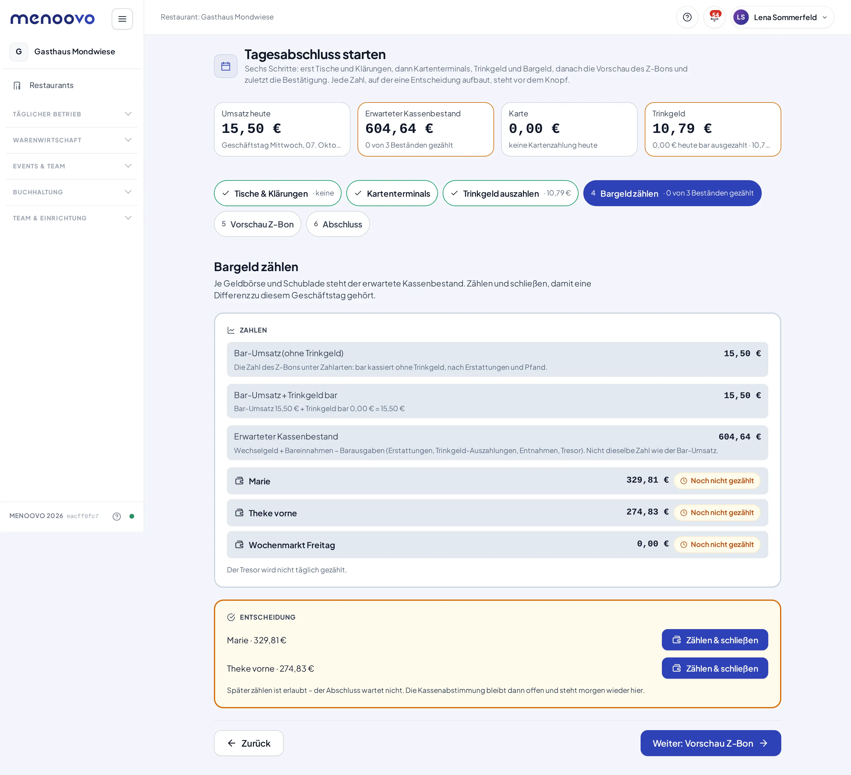Go to step Kartenterminals
Viewport: 851px width, 775px height.
[x=392, y=193]
